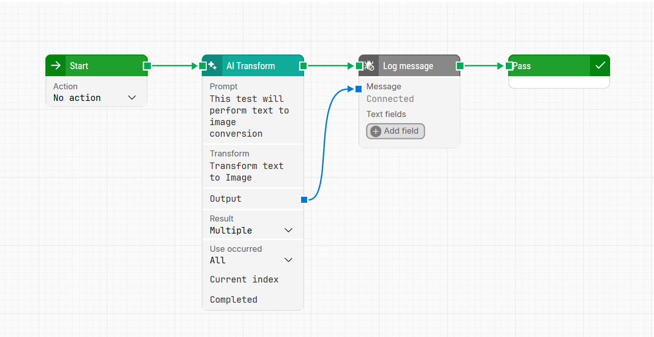Viewport: 654px width, 337px height.
Task: Click the Start node green output port
Action: (x=147, y=66)
